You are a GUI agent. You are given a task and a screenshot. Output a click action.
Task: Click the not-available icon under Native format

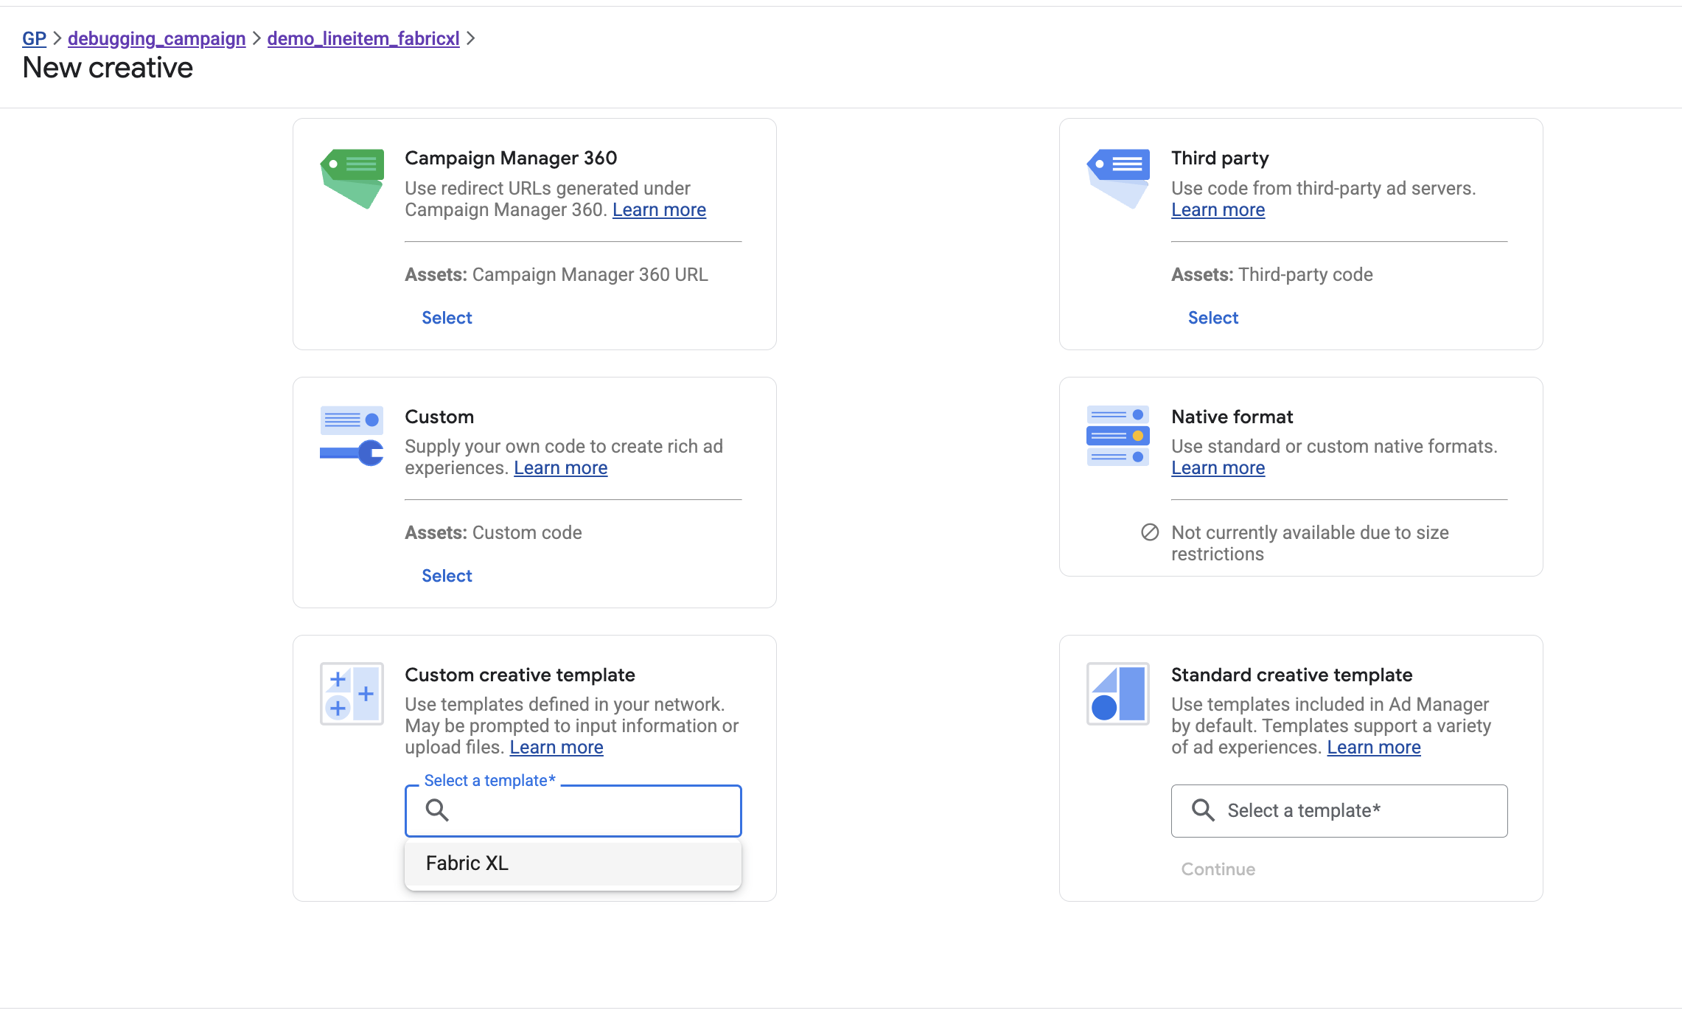coord(1150,532)
